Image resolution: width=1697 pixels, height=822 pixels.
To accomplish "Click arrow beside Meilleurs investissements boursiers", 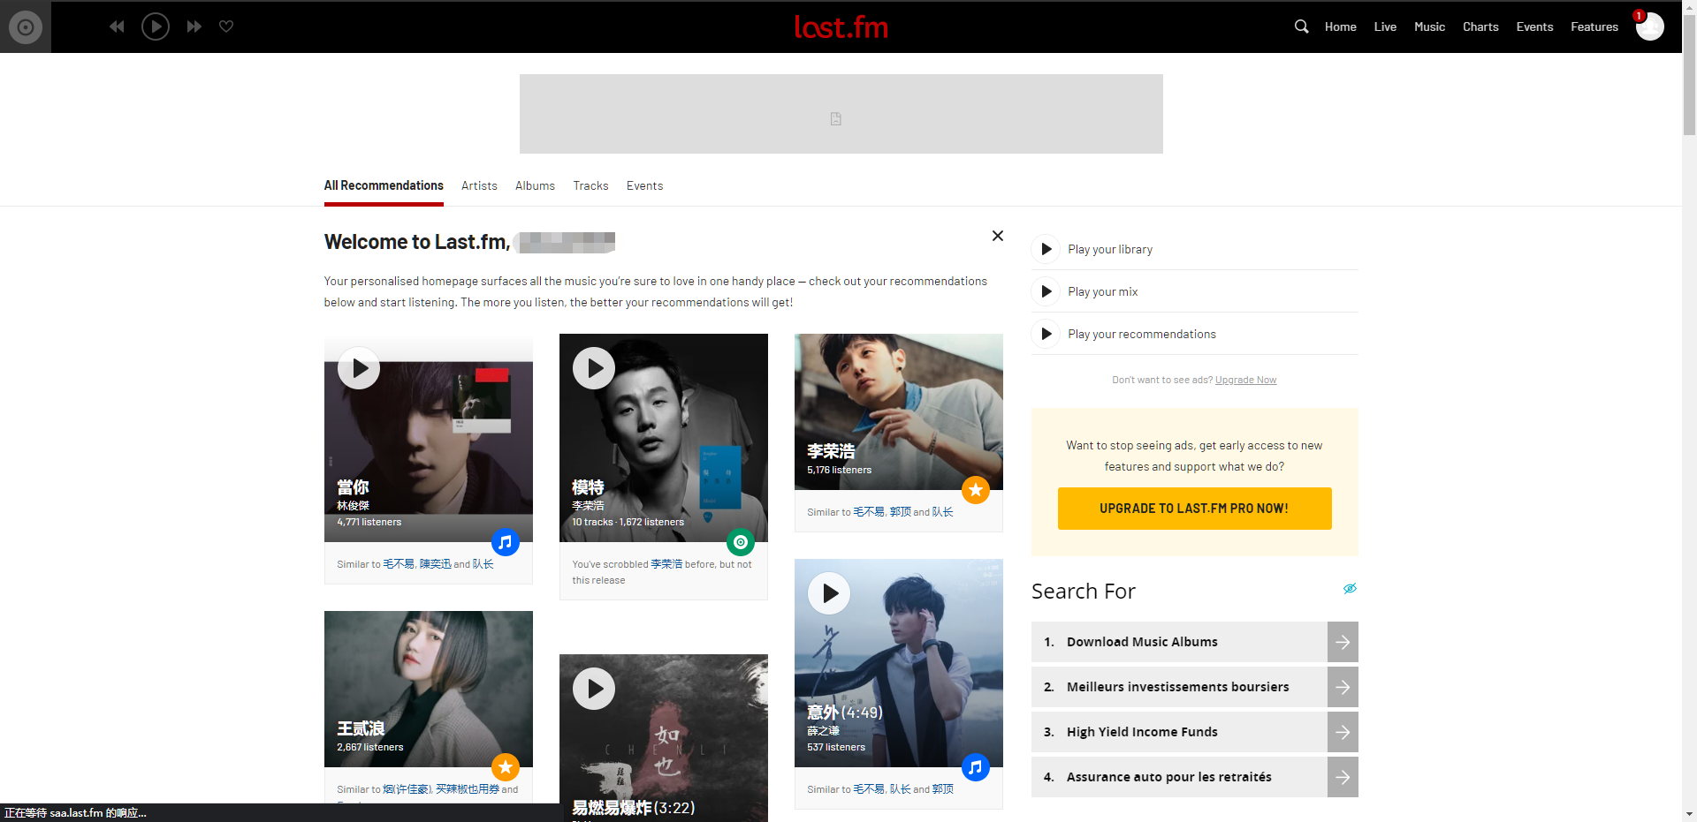I will [x=1343, y=687].
